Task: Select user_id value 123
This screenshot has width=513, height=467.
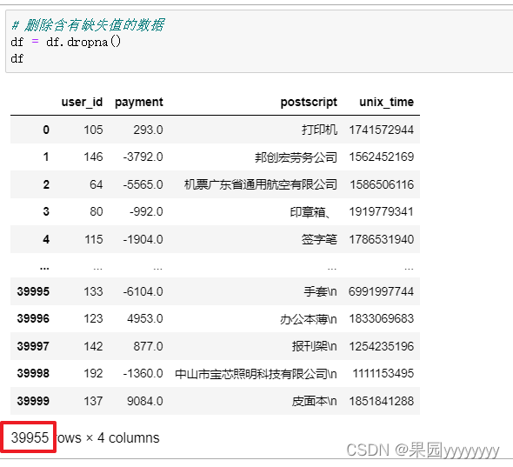Action: click(x=93, y=319)
